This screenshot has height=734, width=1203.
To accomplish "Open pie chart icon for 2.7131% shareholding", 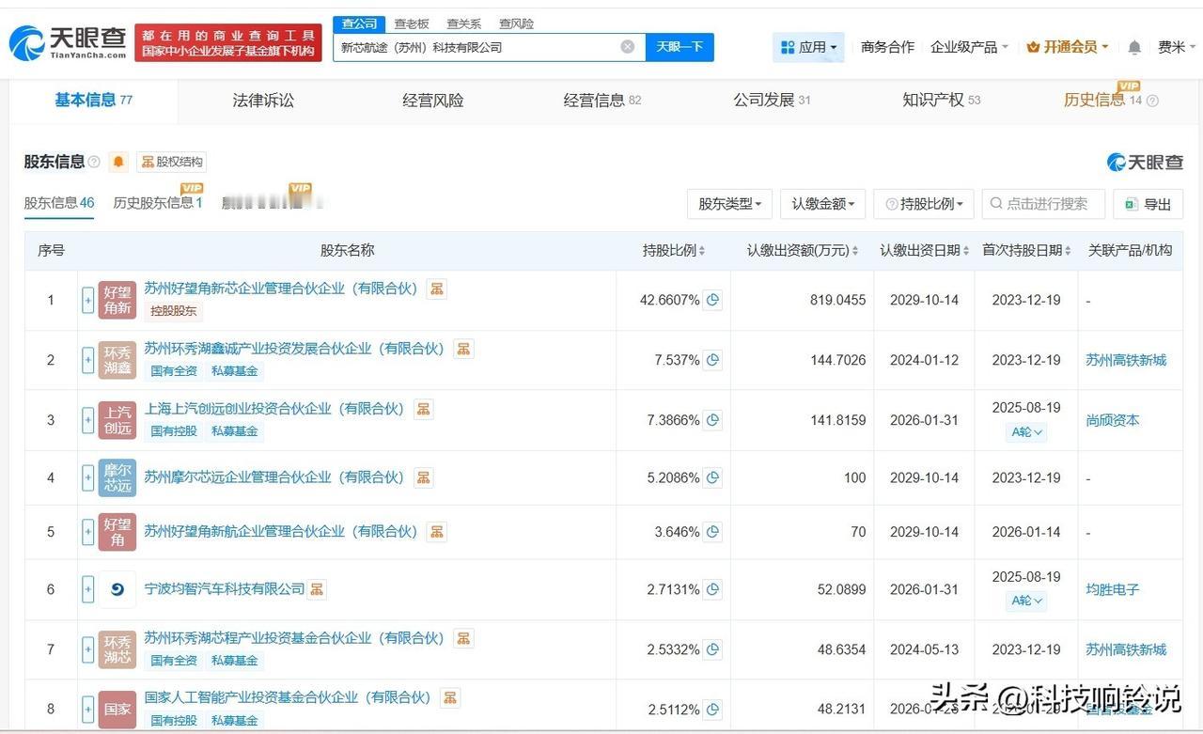I will point(712,589).
